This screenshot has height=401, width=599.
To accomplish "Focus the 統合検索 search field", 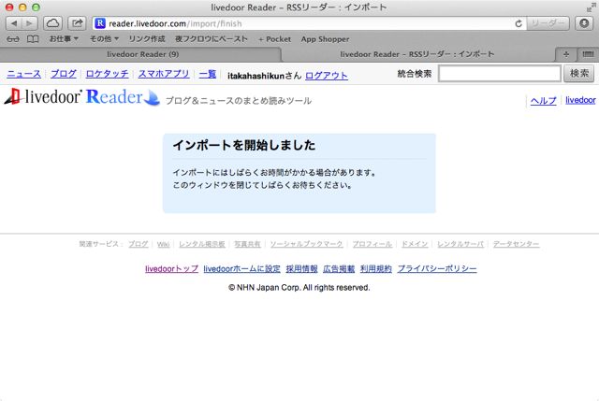I will point(499,73).
